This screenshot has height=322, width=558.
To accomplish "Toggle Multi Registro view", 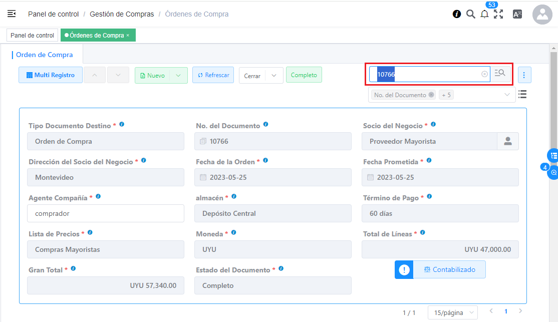I will (x=51, y=75).
